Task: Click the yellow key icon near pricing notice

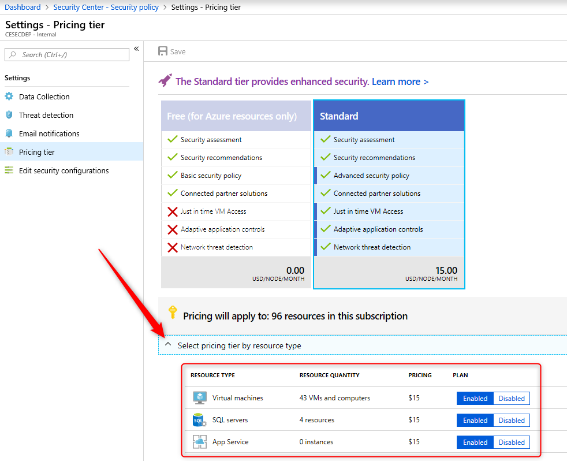Action: pos(173,312)
